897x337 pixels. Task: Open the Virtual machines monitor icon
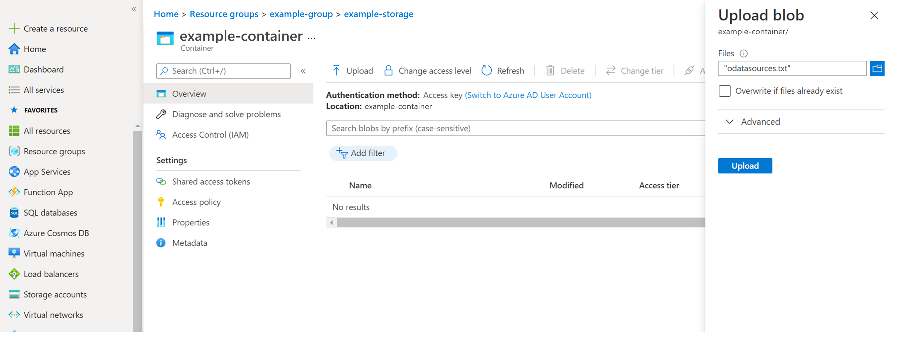click(x=14, y=254)
